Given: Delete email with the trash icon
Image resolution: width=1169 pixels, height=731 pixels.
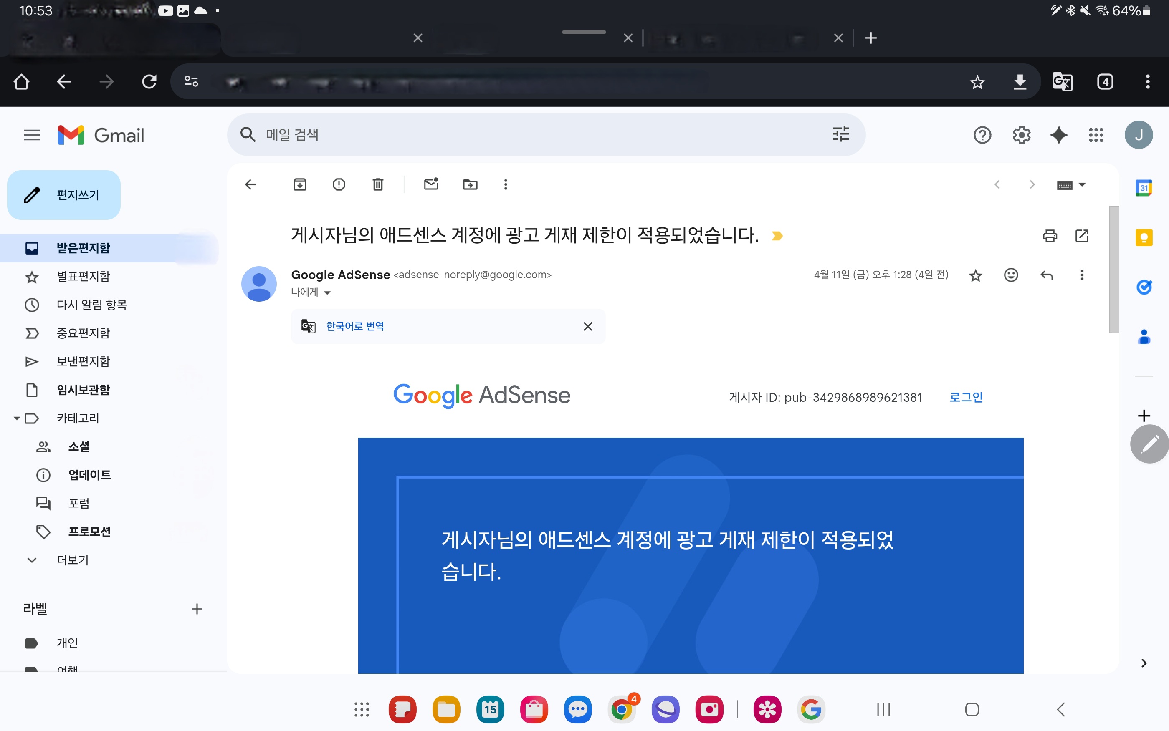Looking at the screenshot, I should pos(378,185).
